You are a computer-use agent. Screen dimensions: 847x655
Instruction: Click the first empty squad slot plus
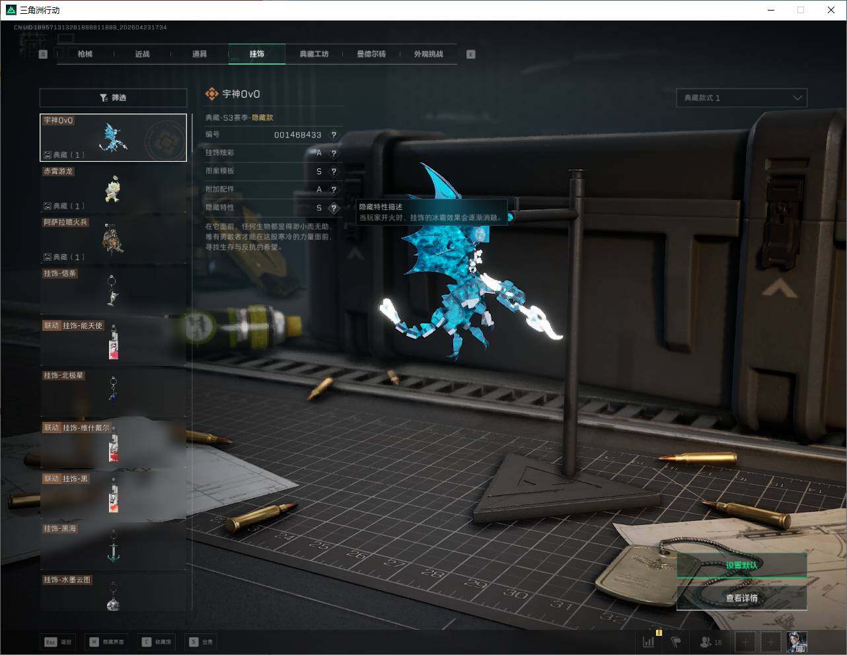(745, 642)
